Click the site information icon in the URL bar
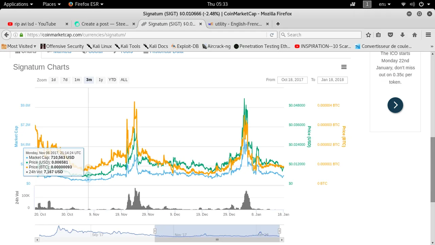Image resolution: width=435 pixels, height=245 pixels. pos(16,35)
